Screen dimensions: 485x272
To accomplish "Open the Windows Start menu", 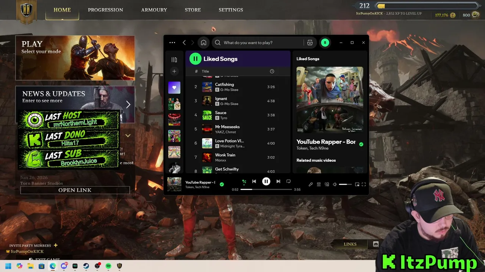I will [8, 266].
